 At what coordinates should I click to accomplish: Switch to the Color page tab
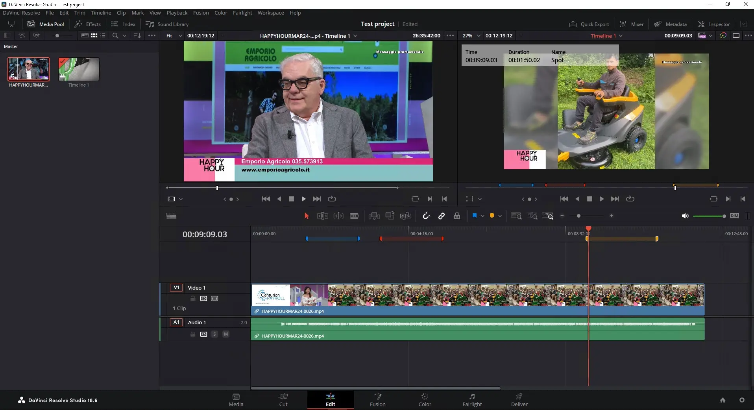[x=425, y=400]
